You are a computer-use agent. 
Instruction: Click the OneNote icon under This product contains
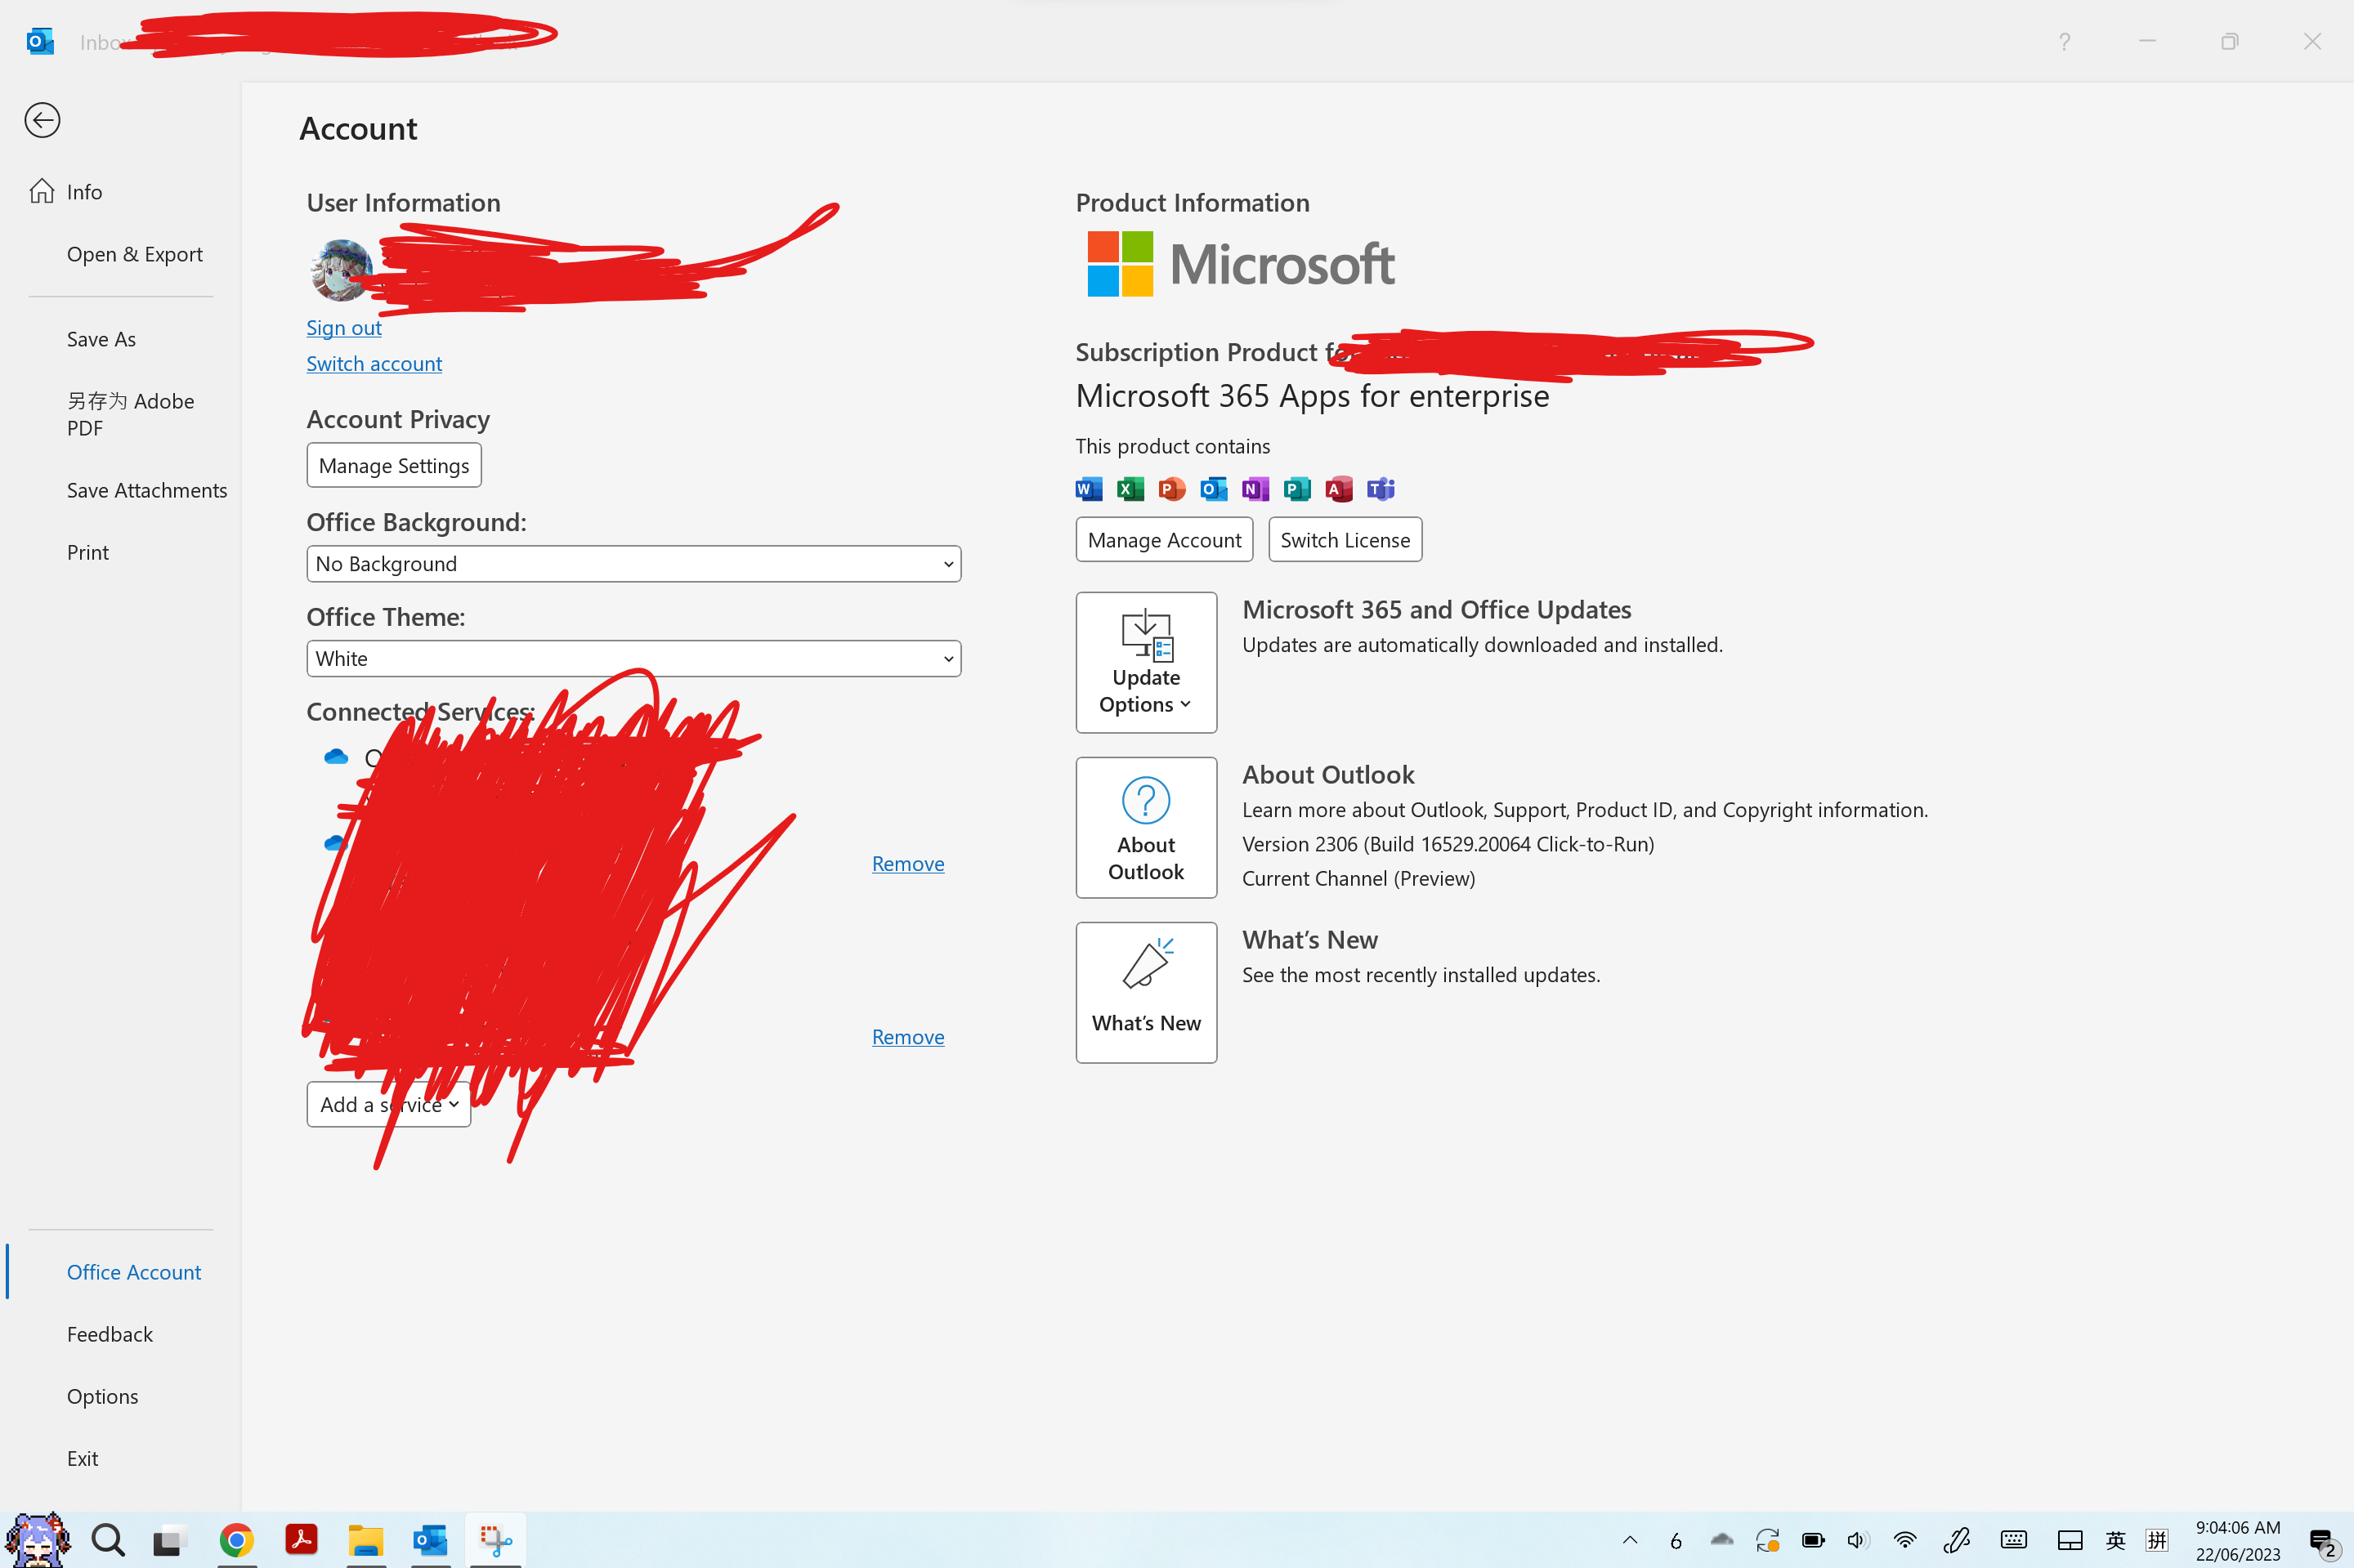tap(1255, 489)
